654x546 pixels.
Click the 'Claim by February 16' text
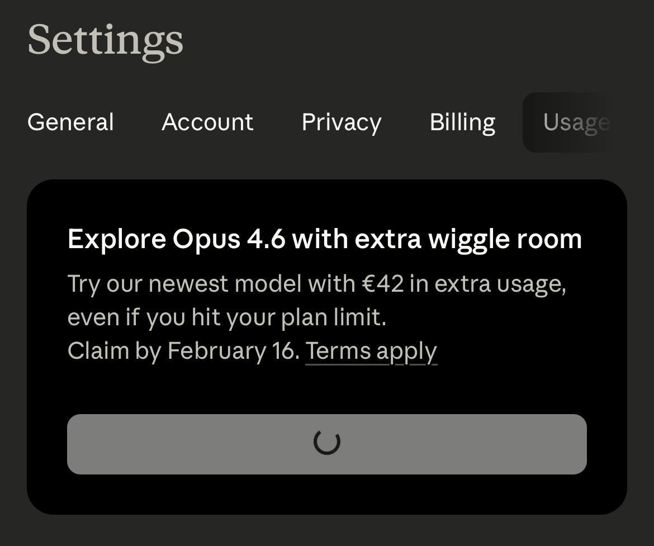(x=183, y=351)
